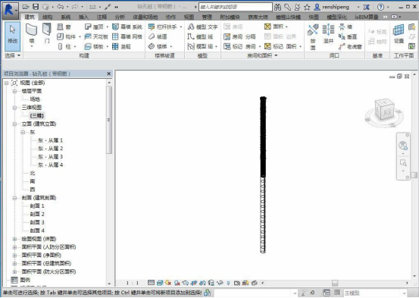Viewport: 419px width, 298px height.
Task: Expand the 绘图视图 (详图) tree node
Action: [14, 239]
